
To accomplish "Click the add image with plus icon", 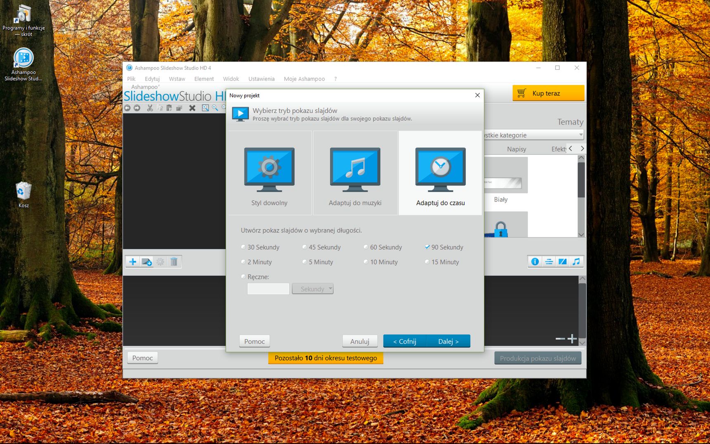I will click(147, 262).
